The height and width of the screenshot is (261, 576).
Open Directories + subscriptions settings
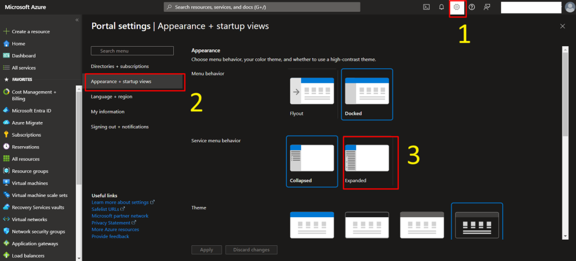tap(120, 66)
